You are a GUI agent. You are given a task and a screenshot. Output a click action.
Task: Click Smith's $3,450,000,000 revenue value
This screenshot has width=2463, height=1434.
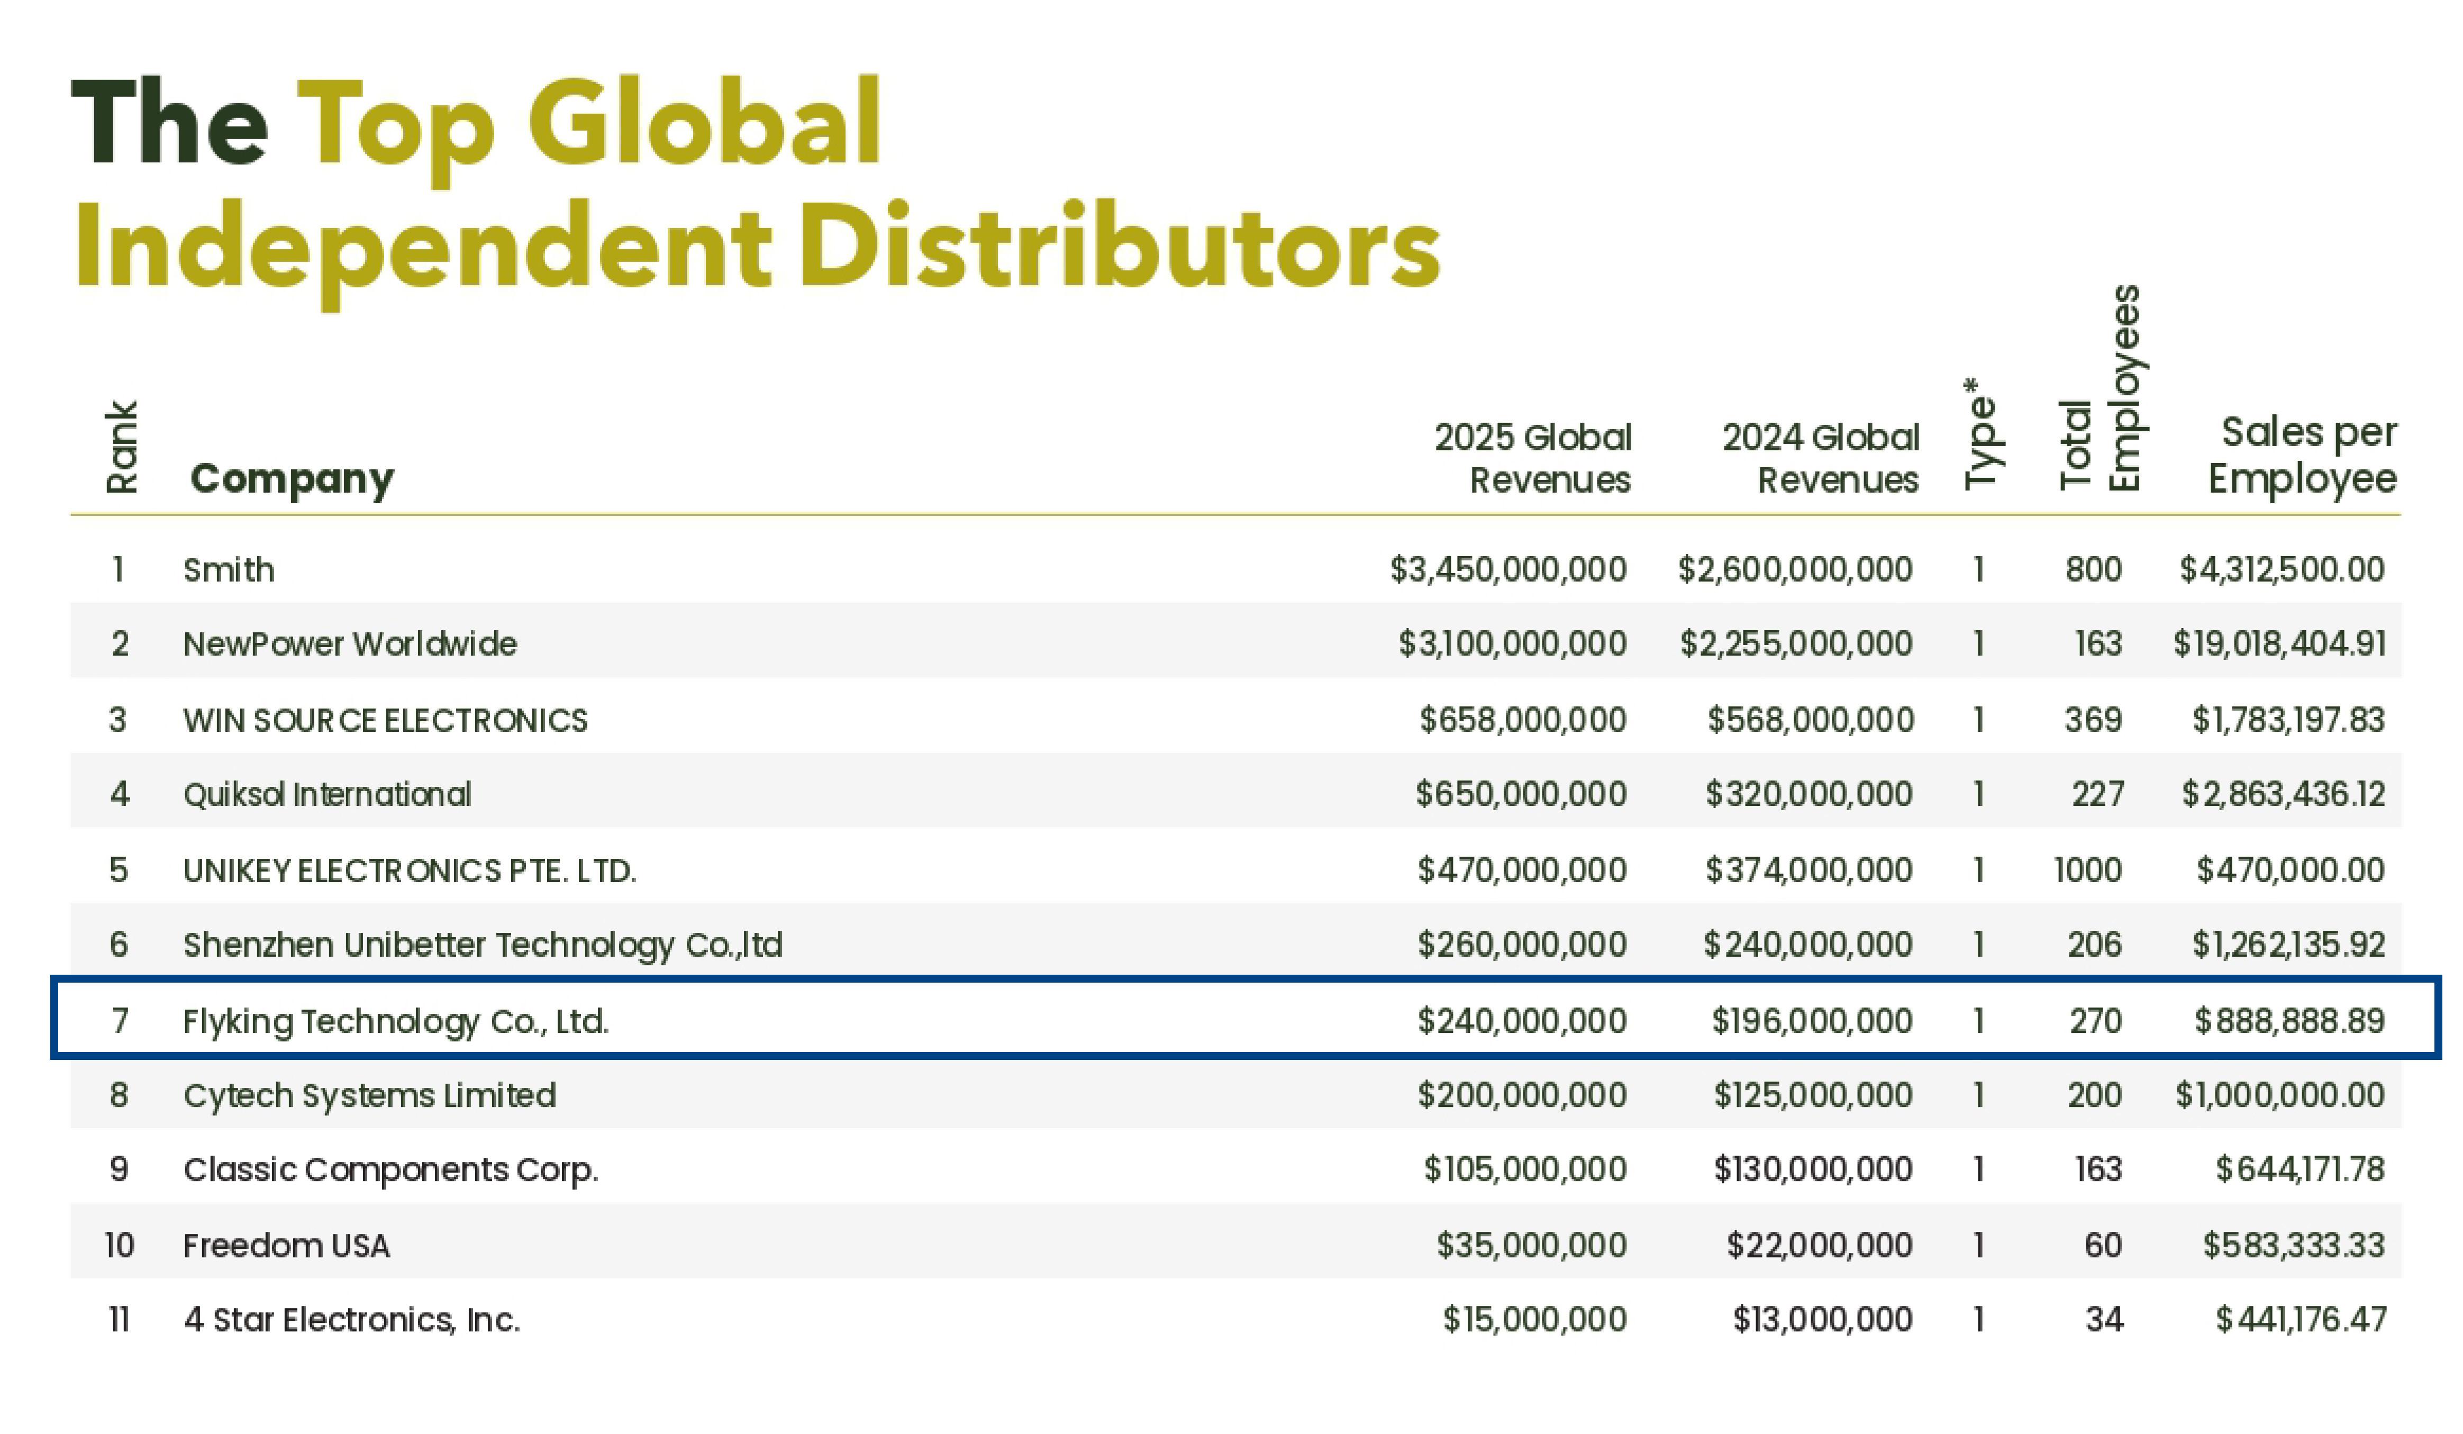[1508, 570]
